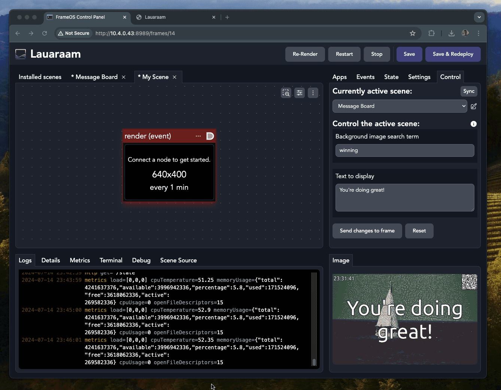This screenshot has width=501, height=390.
Task: Close the My Scene tab
Action: point(174,77)
